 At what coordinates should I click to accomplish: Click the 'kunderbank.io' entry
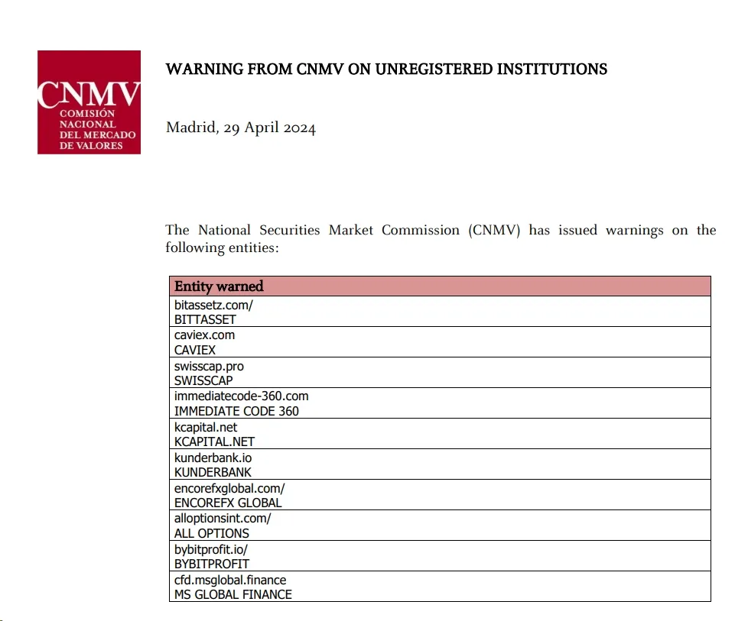click(x=213, y=458)
